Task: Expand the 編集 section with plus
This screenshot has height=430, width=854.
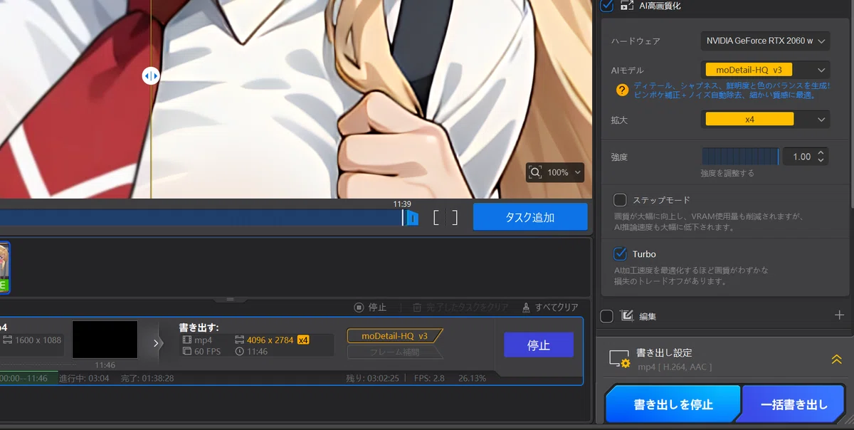Action: coord(839,315)
